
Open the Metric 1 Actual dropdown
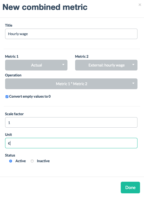36,65
